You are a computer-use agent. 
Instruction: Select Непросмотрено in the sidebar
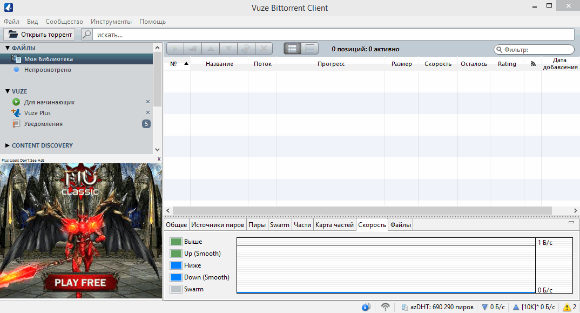pos(76,70)
